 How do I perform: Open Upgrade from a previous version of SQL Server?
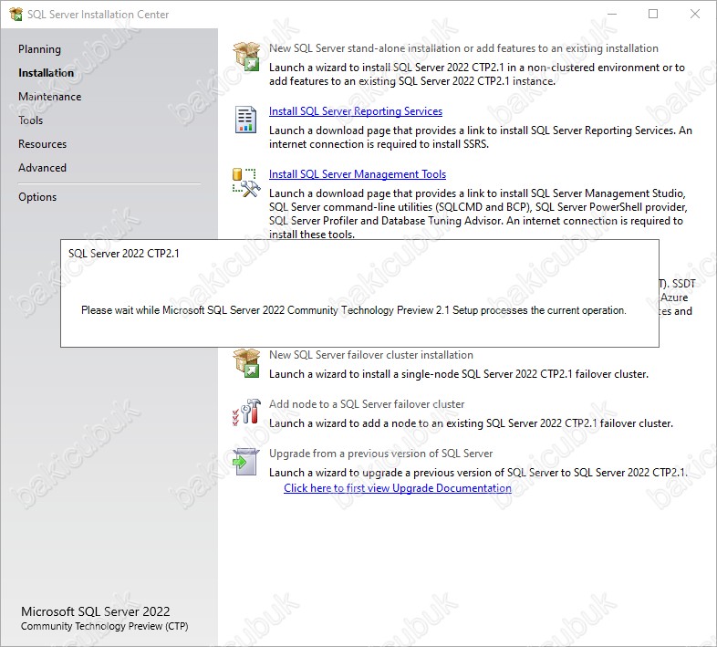(x=381, y=454)
